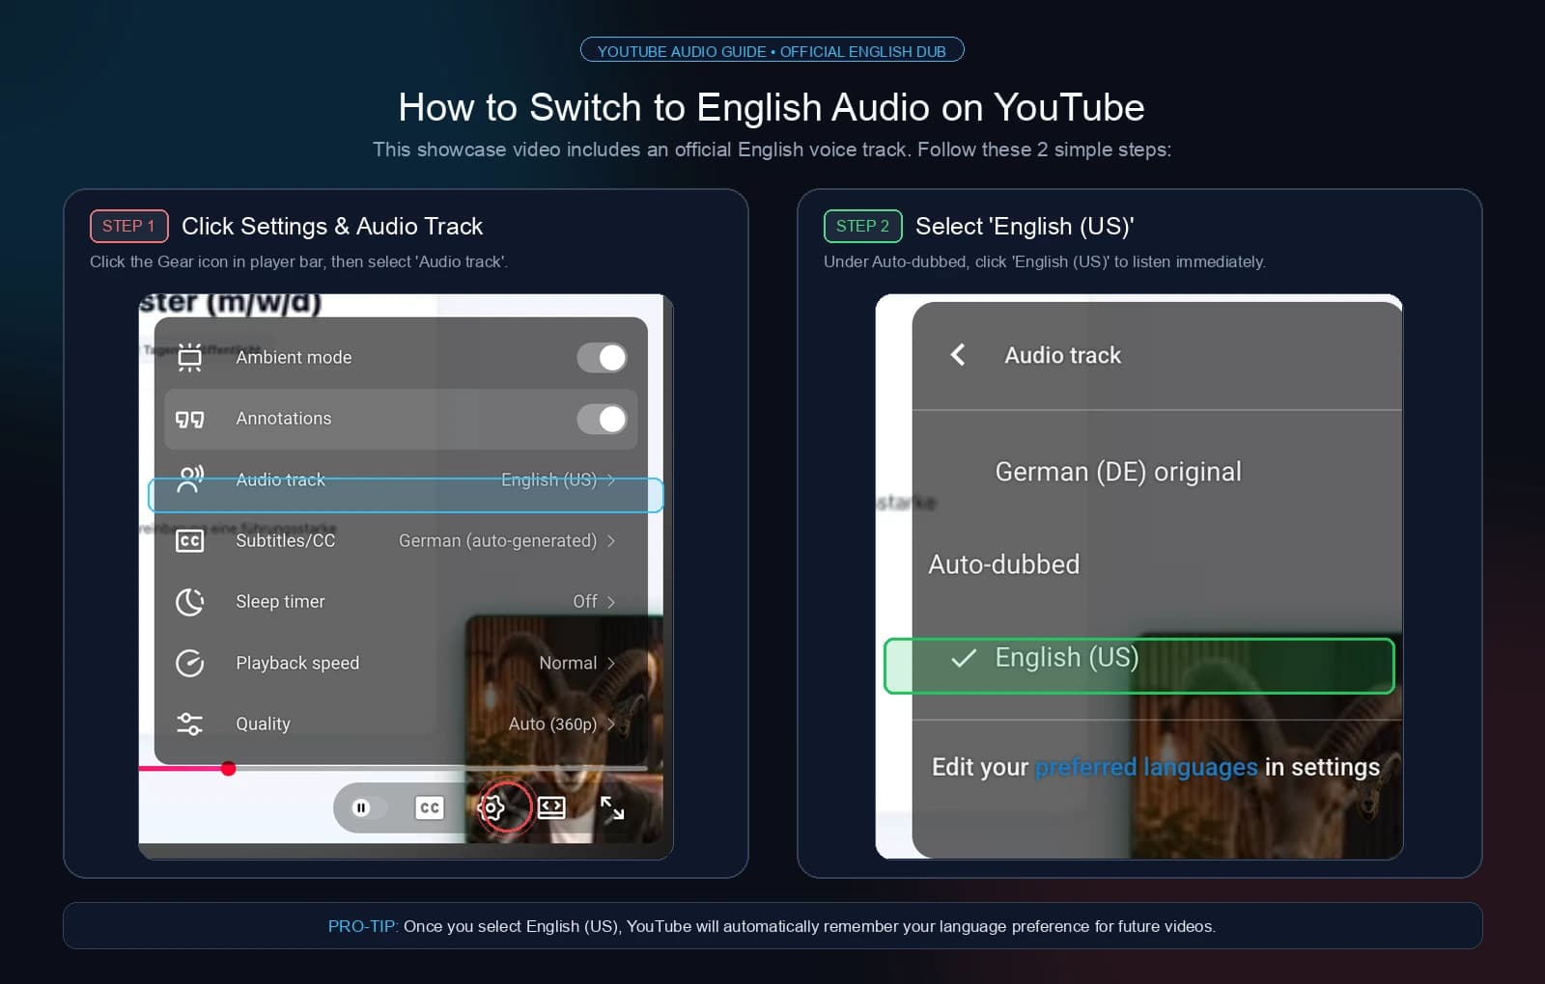Toggle the Annotations switch
This screenshot has height=984, width=1545.
603,420
